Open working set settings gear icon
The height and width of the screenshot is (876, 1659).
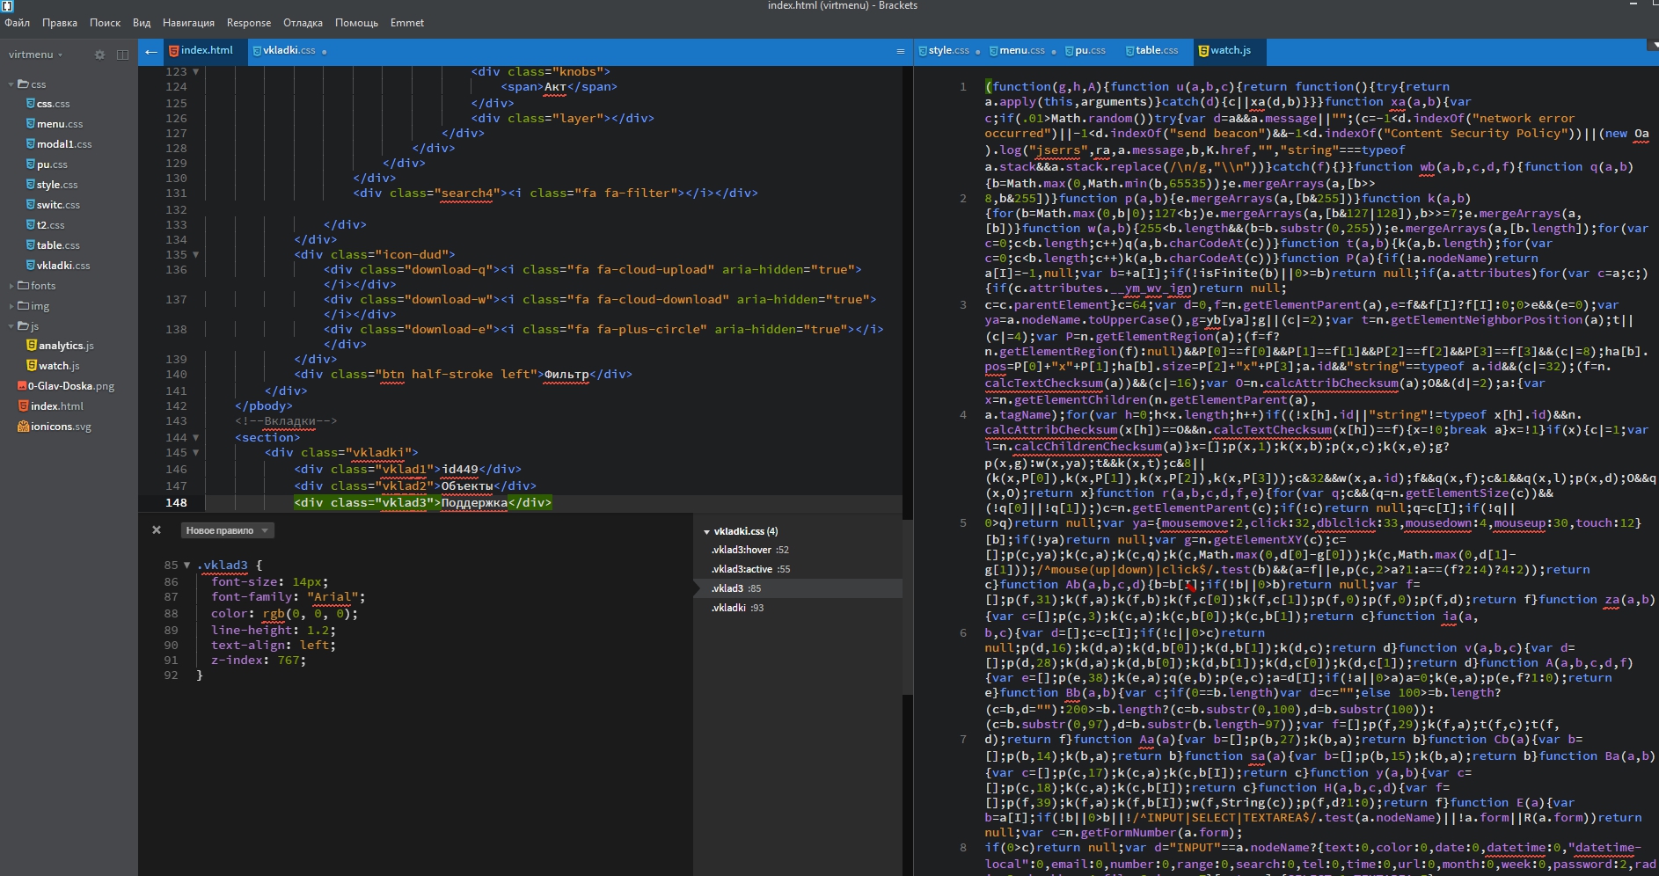(99, 55)
